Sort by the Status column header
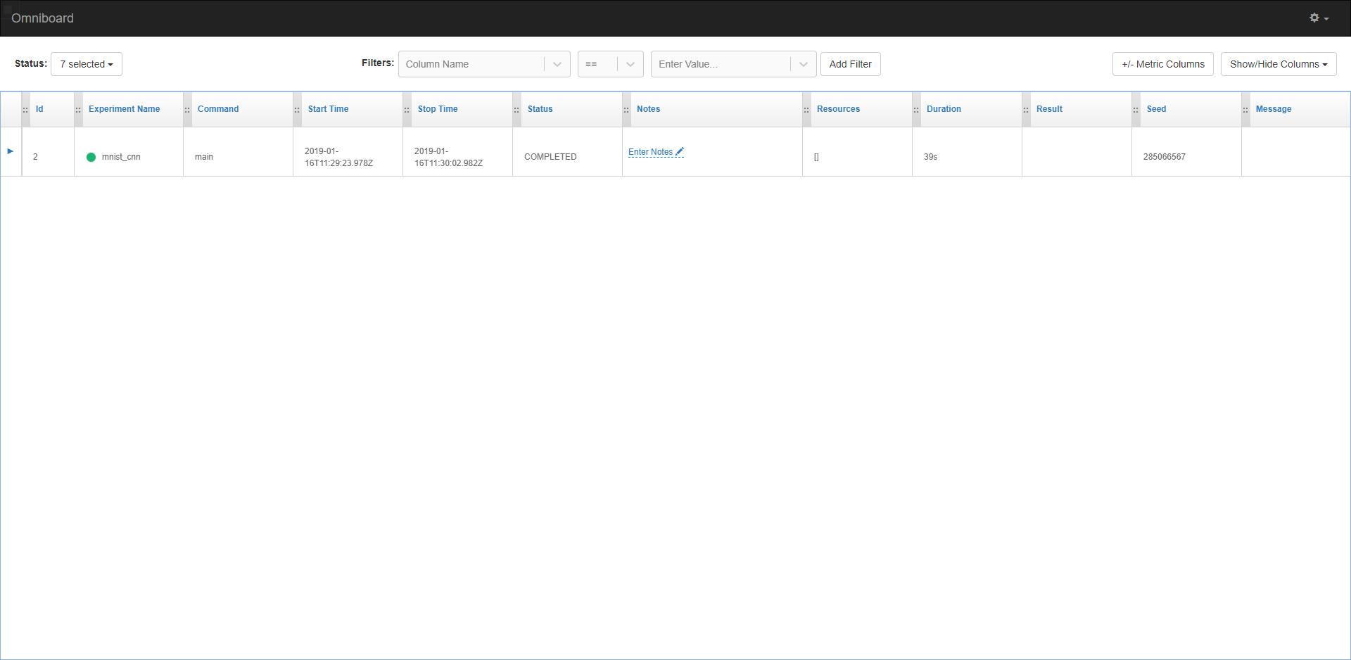Image resolution: width=1351 pixels, height=660 pixels. [540, 109]
